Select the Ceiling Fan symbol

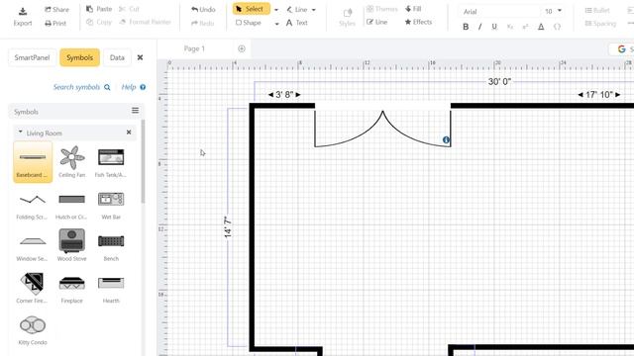coord(72,162)
